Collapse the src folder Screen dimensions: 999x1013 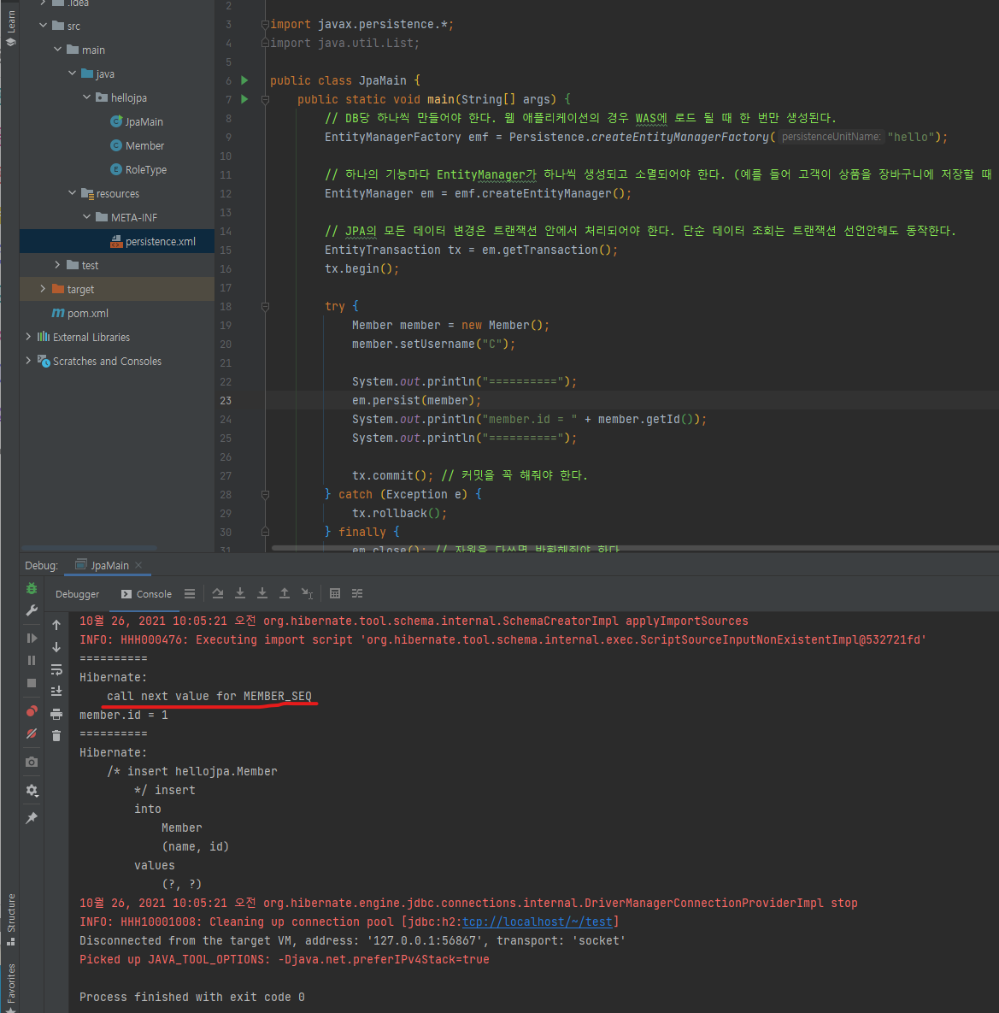pyautogui.click(x=44, y=25)
